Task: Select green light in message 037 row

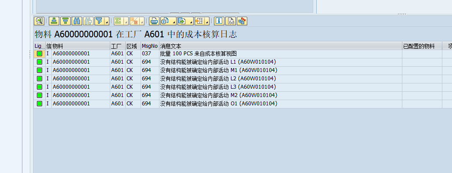Action: [40, 54]
